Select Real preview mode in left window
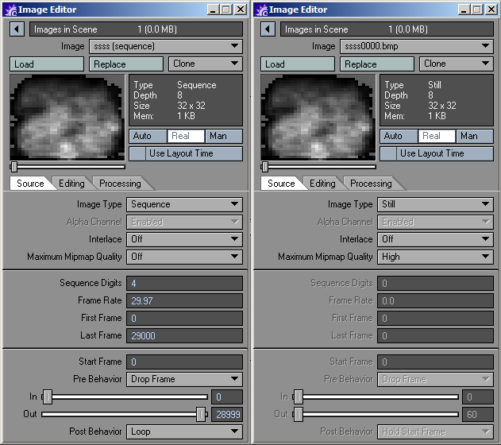The width and height of the screenshot is (501, 445). point(186,136)
